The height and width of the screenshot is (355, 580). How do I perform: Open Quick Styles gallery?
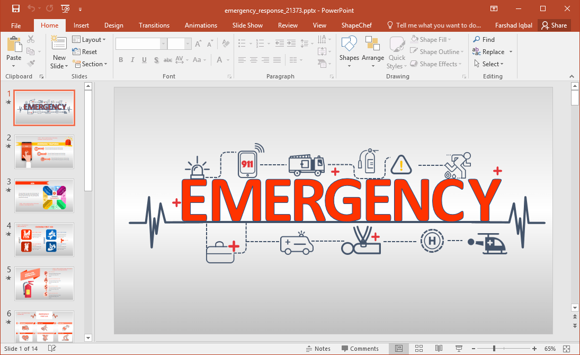396,51
